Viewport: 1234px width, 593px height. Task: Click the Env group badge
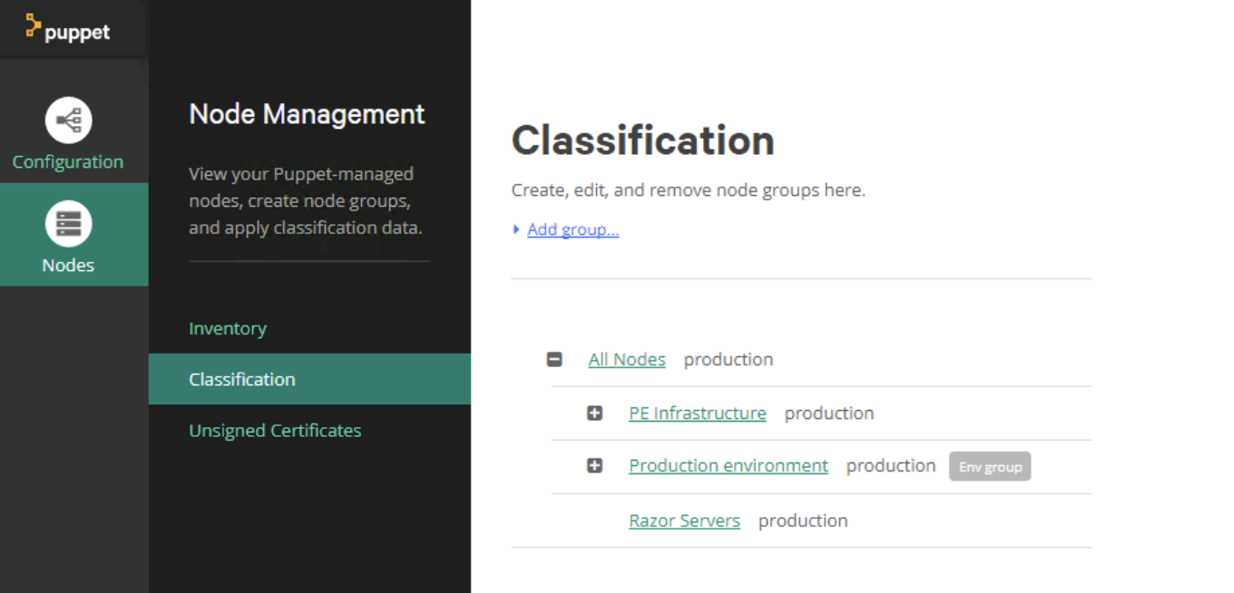pos(990,467)
